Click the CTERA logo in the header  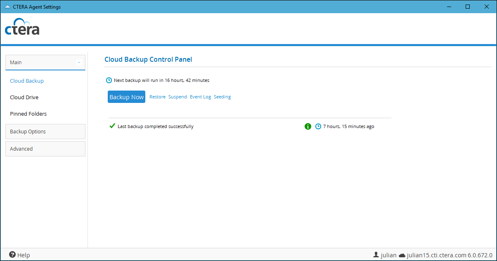pyautogui.click(x=22, y=27)
